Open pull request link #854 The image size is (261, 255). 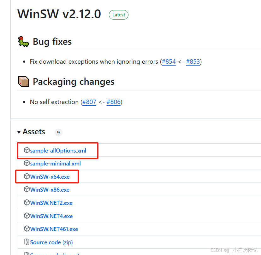pos(169,61)
